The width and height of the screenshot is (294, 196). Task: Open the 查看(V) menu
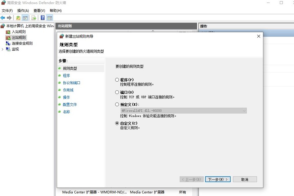pos(39,11)
